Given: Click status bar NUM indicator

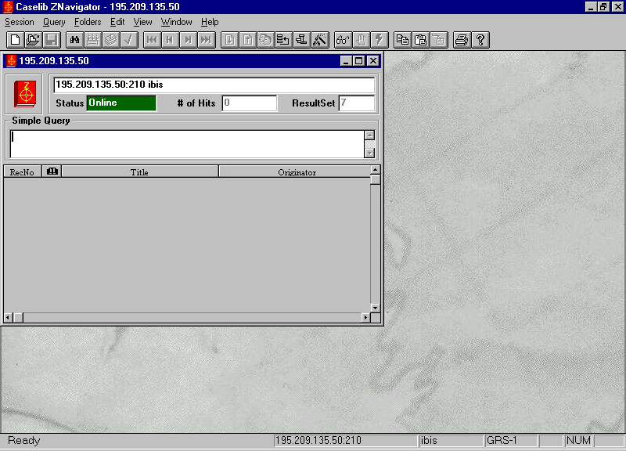Looking at the screenshot, I should coord(578,441).
